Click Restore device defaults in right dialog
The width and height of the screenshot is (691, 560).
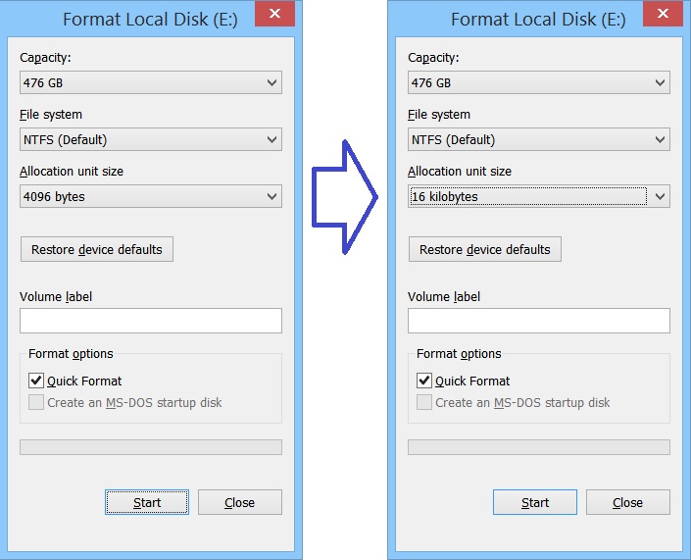[485, 249]
